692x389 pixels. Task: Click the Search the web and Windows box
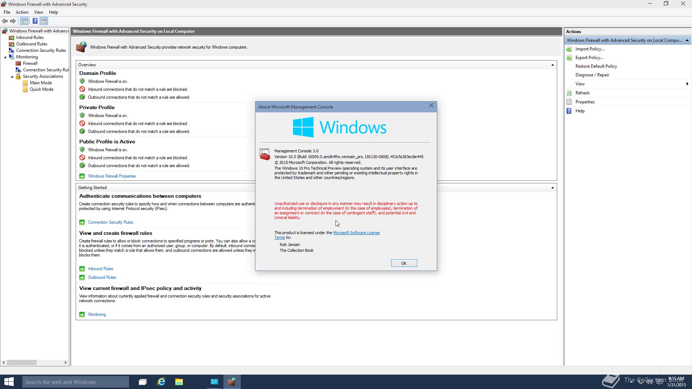[x=75, y=382]
